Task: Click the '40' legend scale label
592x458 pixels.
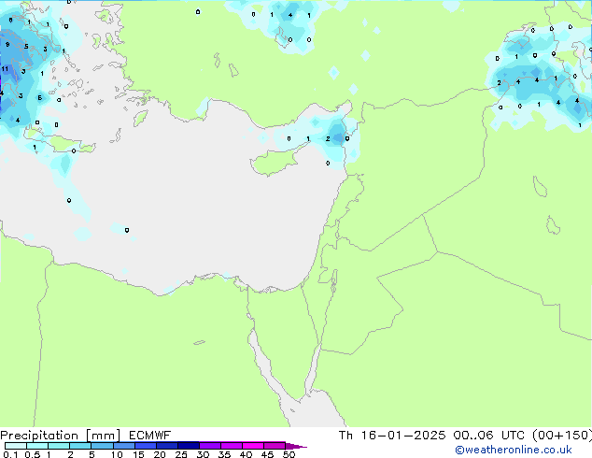Action: pyautogui.click(x=246, y=454)
